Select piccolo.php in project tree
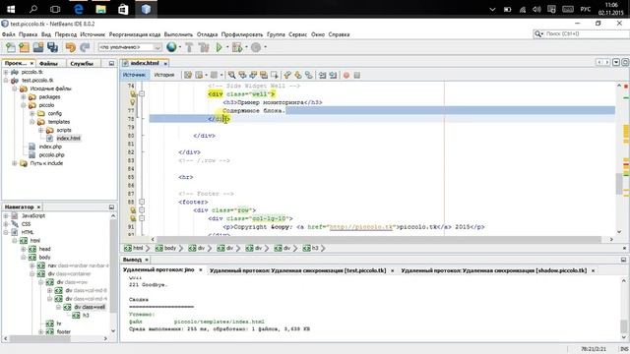This screenshot has width=630, height=354. tap(51, 155)
